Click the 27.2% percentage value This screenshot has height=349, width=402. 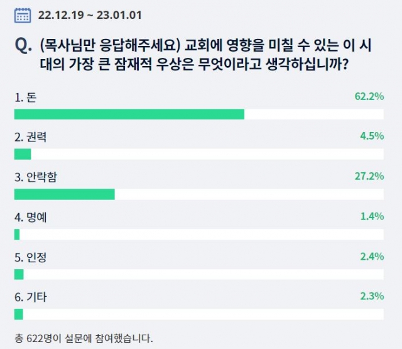[369, 176]
